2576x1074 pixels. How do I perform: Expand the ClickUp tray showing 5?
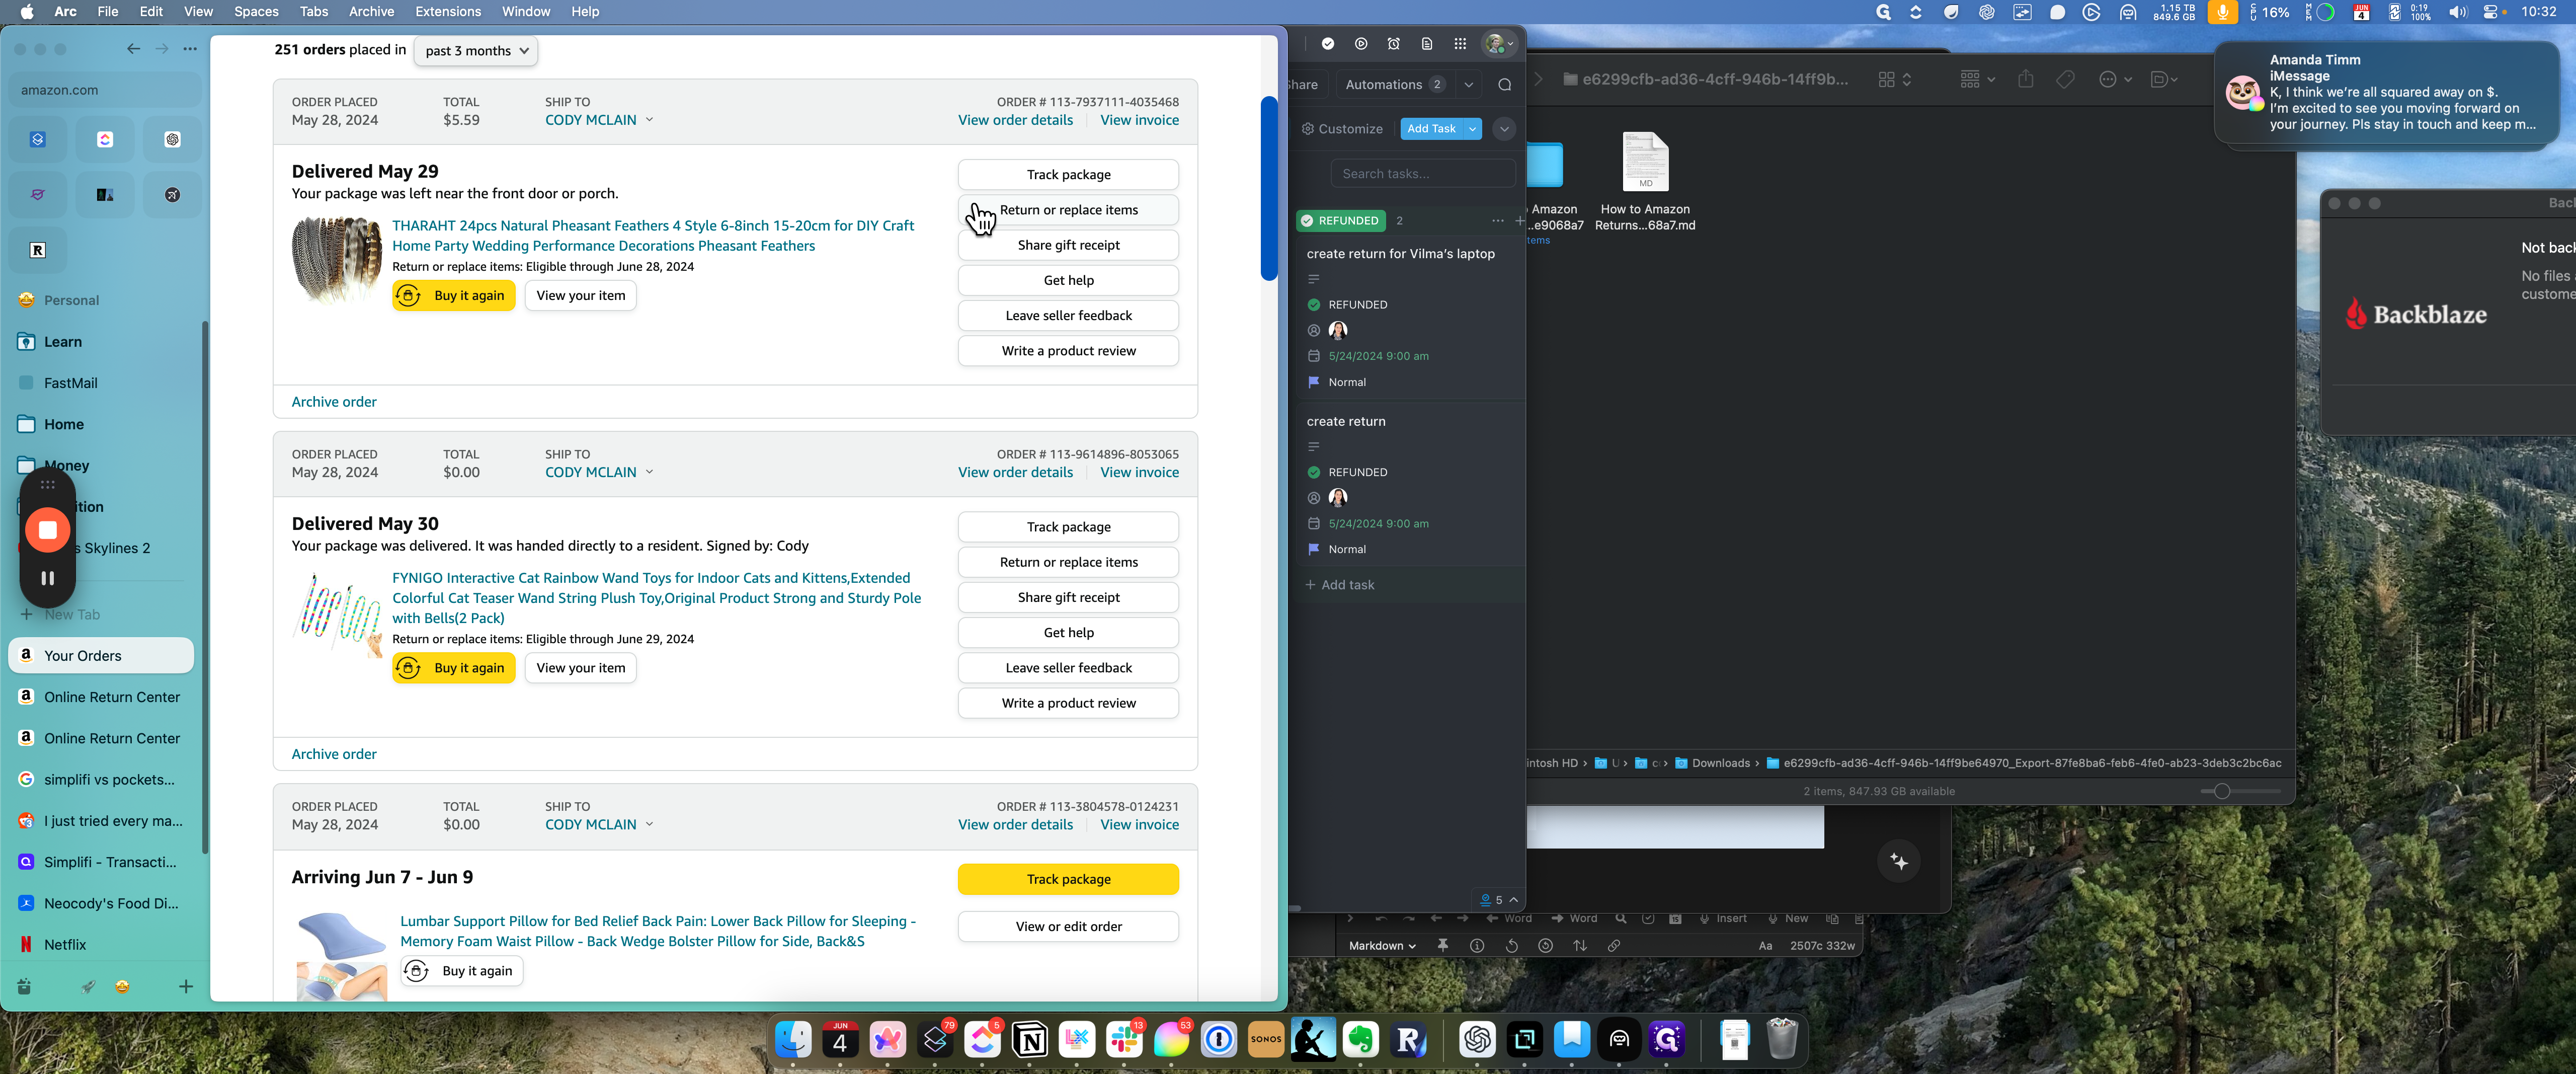coord(1498,900)
